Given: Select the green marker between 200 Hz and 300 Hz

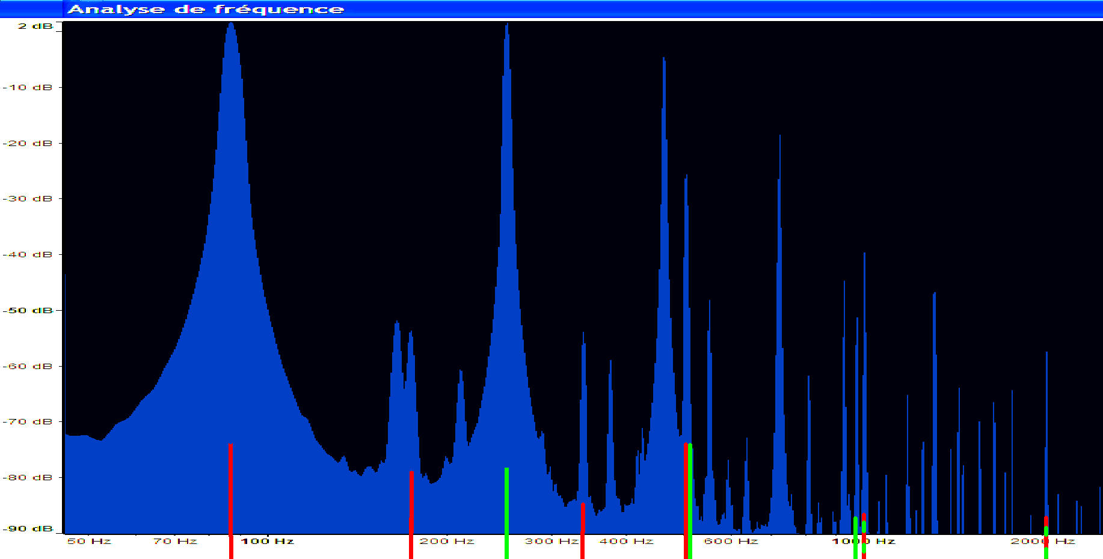Looking at the screenshot, I should pos(506,513).
